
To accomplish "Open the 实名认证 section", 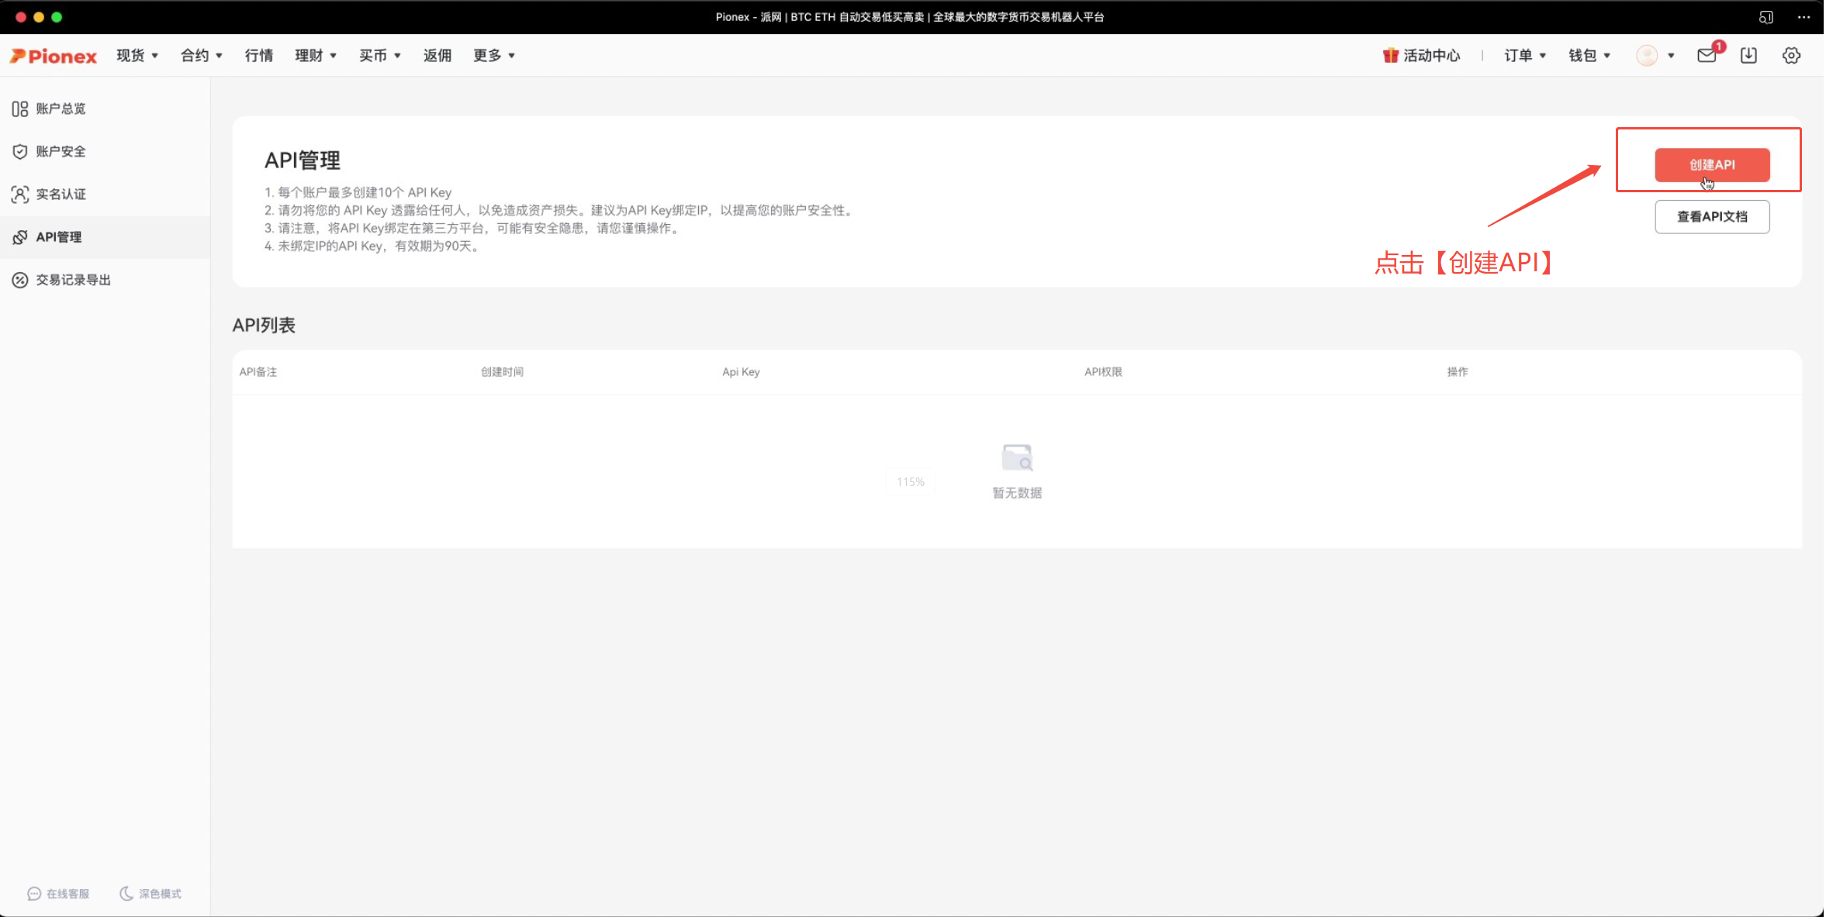I will 61,194.
